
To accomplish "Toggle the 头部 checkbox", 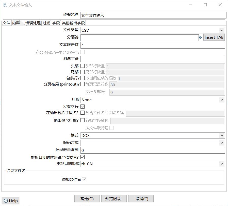I will (x=83, y=66).
